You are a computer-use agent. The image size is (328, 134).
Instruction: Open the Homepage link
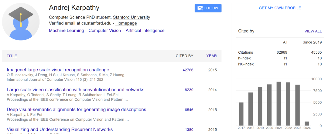126,23
